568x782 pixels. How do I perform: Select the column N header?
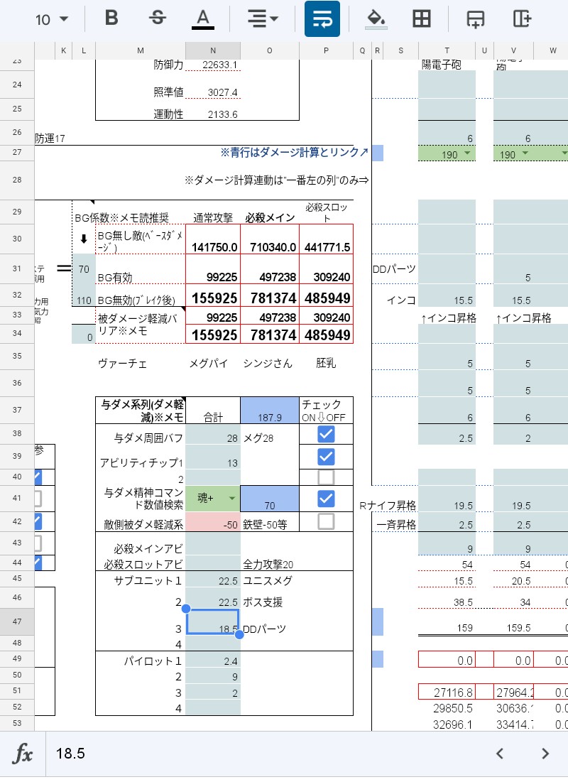[x=213, y=50]
